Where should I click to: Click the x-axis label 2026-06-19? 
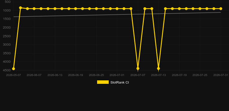pyautogui.click(x=75, y=75)
